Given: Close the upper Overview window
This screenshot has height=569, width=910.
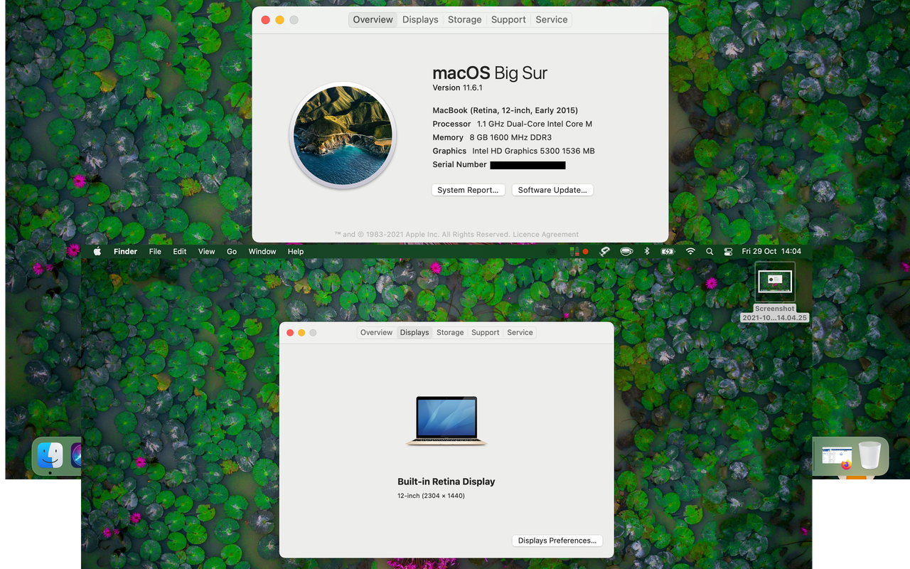Looking at the screenshot, I should pyautogui.click(x=266, y=20).
